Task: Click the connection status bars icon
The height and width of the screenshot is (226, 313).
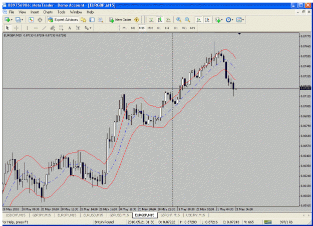Action: click(x=268, y=222)
